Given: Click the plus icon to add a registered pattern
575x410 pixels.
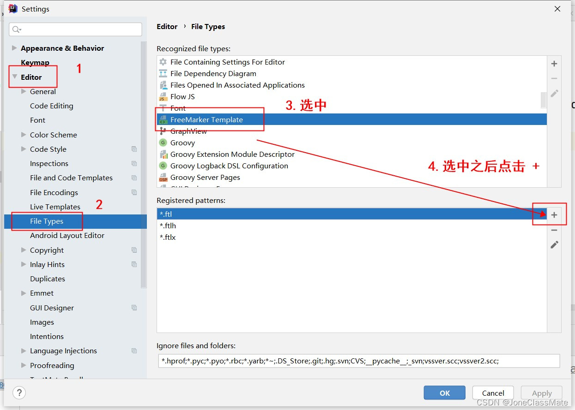Looking at the screenshot, I should [x=554, y=214].
